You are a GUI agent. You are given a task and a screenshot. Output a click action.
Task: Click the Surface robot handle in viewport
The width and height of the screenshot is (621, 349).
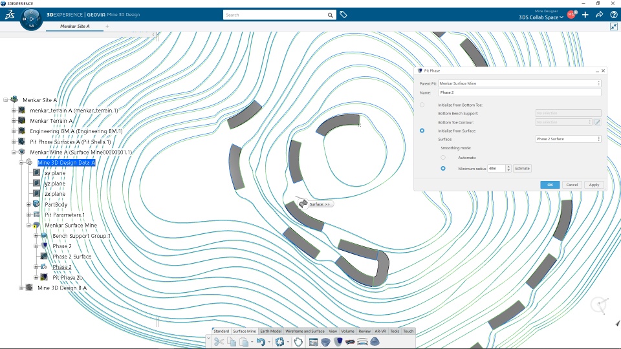pyautogui.click(x=303, y=204)
